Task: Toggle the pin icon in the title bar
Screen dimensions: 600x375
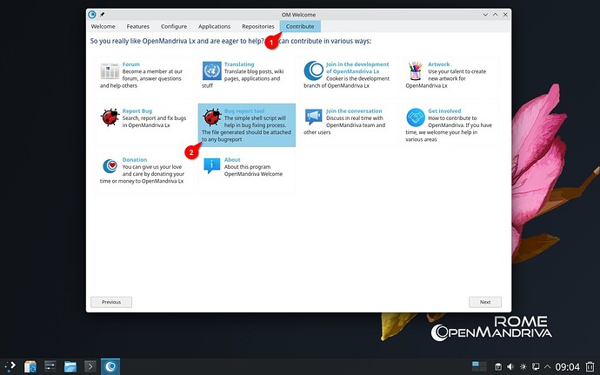Action: coord(102,15)
